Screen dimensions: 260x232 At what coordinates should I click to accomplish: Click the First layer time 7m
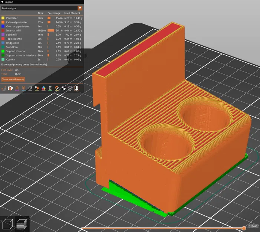(x=17, y=70)
